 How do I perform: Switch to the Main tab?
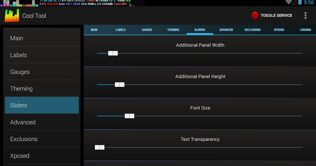click(x=94, y=30)
